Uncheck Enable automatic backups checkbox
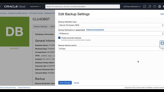The image size is (164, 92). (59, 38)
